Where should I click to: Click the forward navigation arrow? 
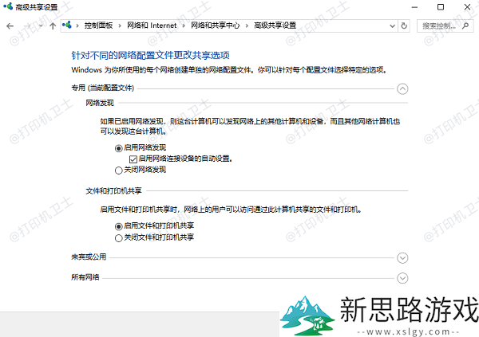[28, 26]
